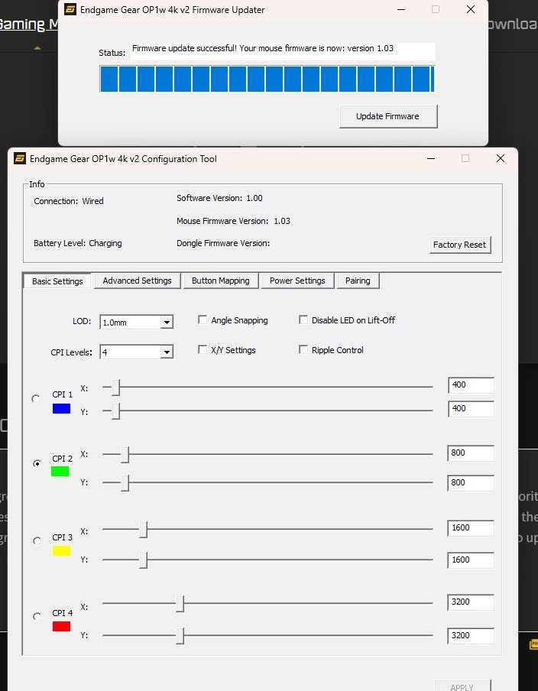The image size is (538, 691).
Task: Click the CPI 4 X slider handle
Action: point(180,604)
